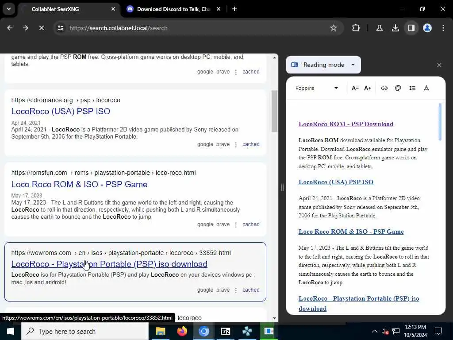Open the notification center icon

(438, 331)
